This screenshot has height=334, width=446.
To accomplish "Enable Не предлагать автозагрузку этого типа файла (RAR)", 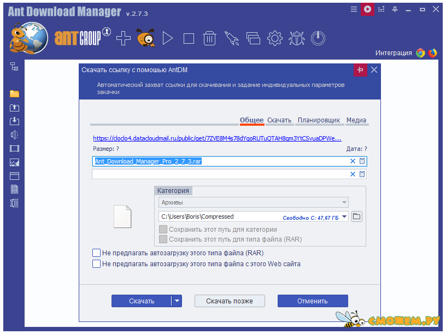I will (x=96, y=253).
